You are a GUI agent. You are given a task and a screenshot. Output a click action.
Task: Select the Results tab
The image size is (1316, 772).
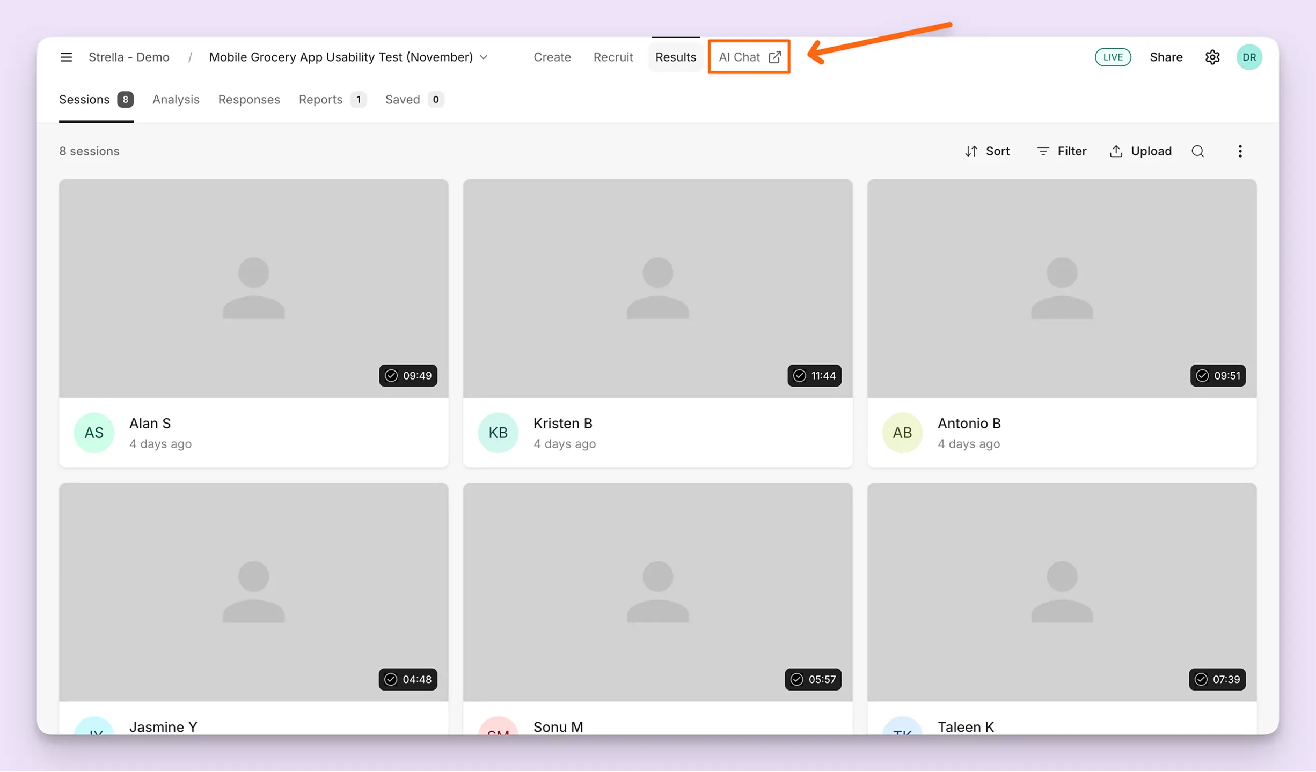pyautogui.click(x=675, y=57)
